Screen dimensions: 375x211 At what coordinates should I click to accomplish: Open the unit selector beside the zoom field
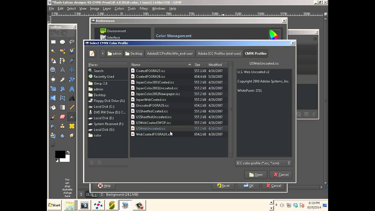coord(81,195)
